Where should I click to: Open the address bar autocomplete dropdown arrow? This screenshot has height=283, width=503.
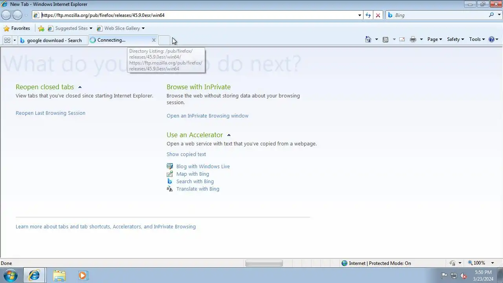pyautogui.click(x=360, y=15)
